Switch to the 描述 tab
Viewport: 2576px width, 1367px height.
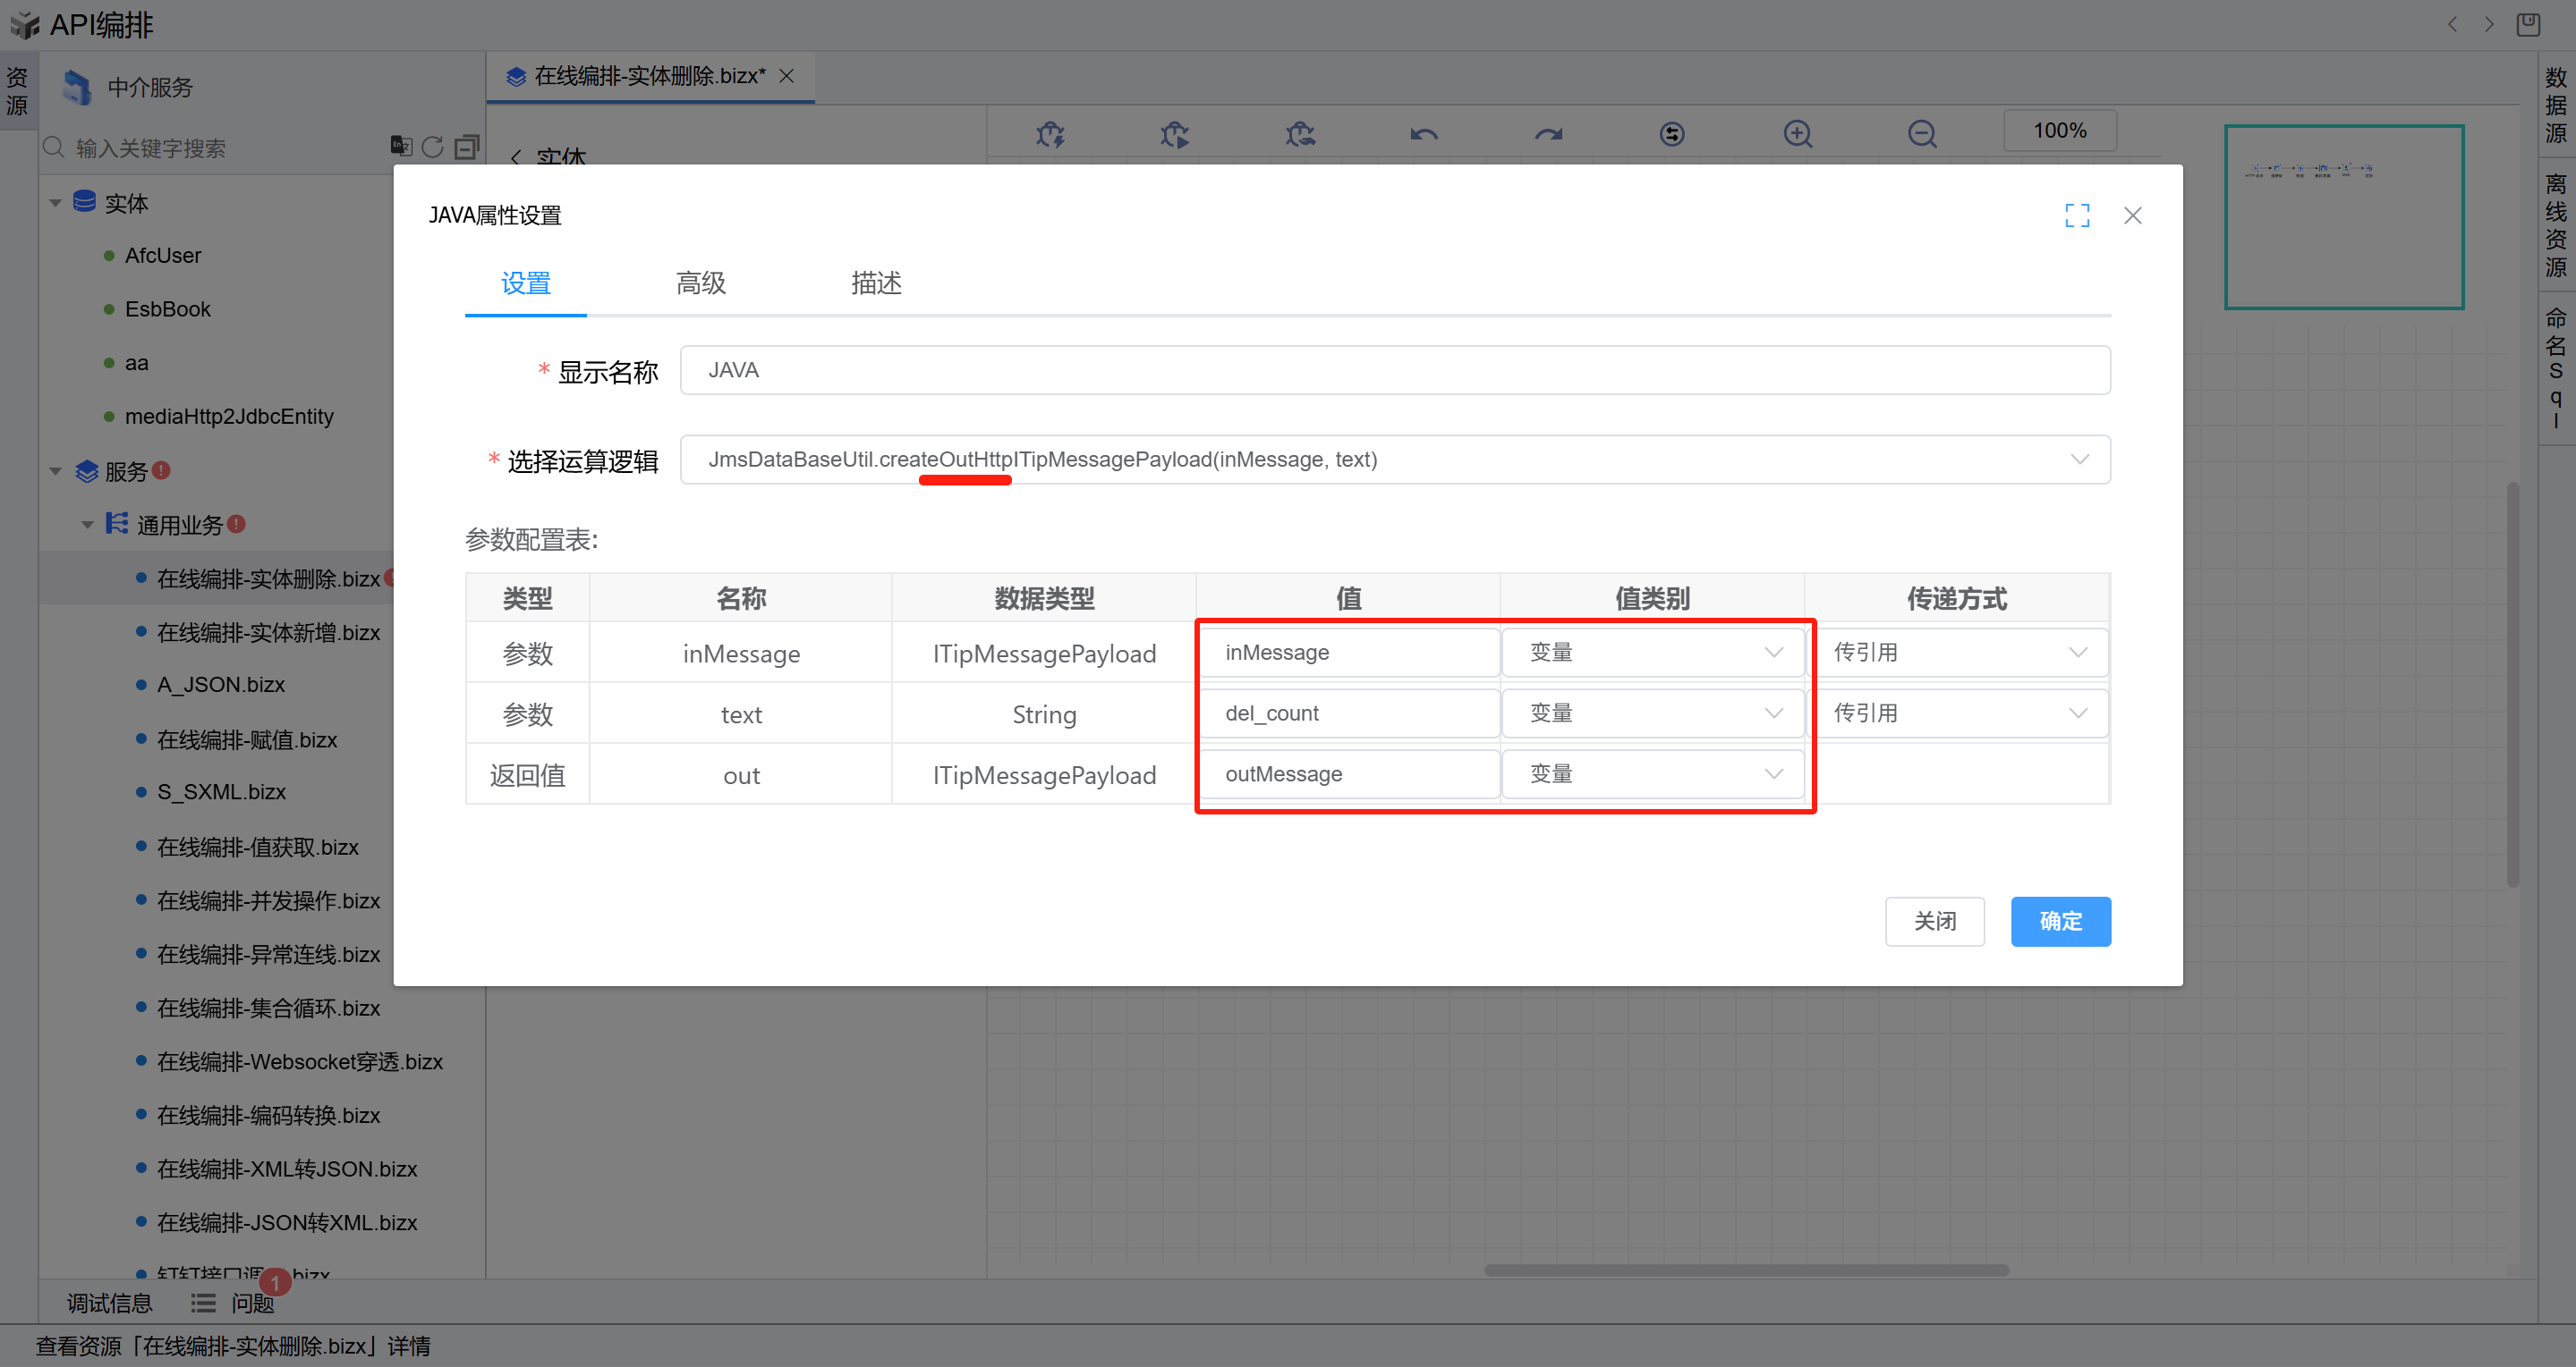pyautogui.click(x=876, y=283)
